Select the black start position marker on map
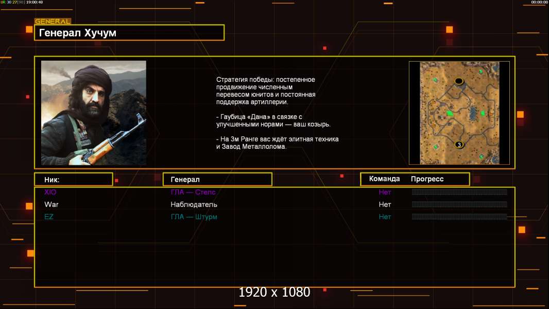The image size is (549, 309). point(459,81)
